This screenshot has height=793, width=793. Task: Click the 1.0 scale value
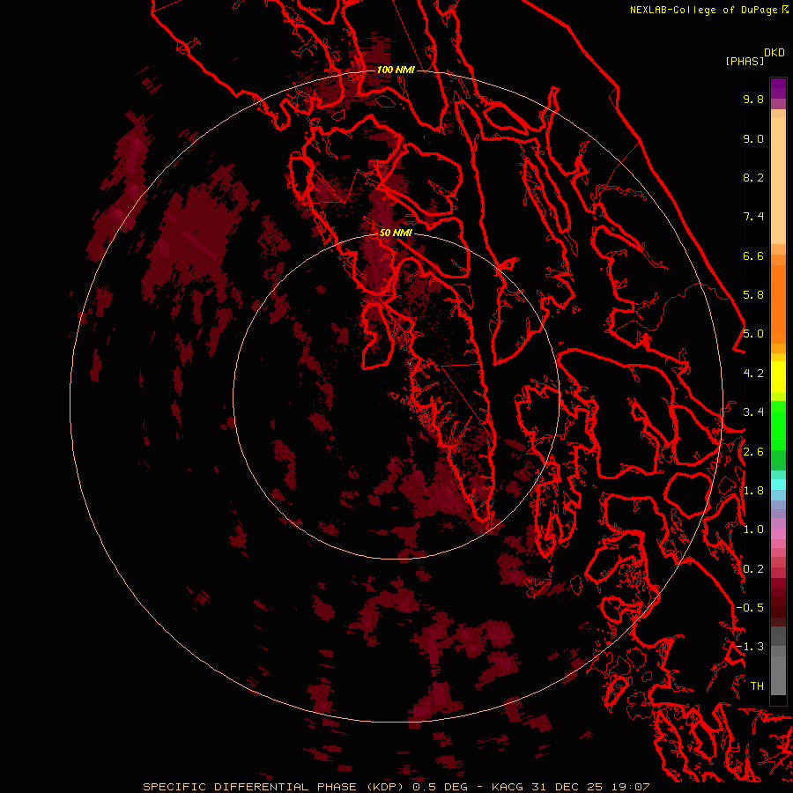click(753, 530)
